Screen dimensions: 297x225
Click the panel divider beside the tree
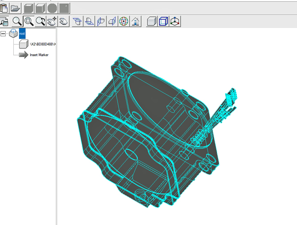(56, 133)
